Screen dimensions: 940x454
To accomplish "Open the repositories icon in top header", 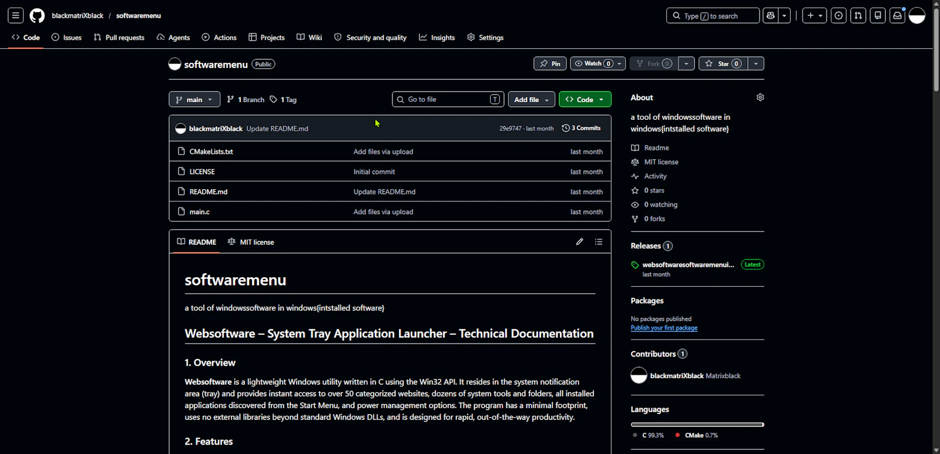I will [x=878, y=16].
